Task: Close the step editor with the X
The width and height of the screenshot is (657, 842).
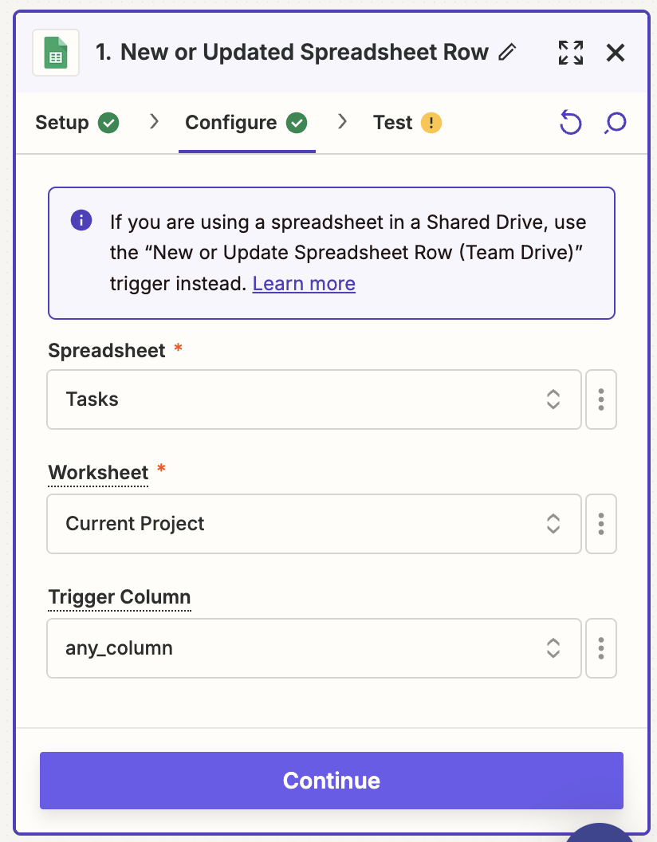Action: 615,53
